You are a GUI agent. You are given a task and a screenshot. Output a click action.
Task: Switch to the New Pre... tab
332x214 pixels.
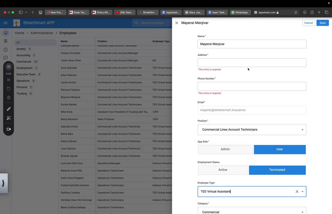pyautogui.click(x=56, y=12)
